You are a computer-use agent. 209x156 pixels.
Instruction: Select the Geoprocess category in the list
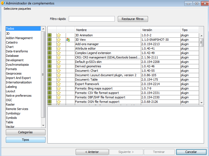pyautogui.click(x=14, y=73)
